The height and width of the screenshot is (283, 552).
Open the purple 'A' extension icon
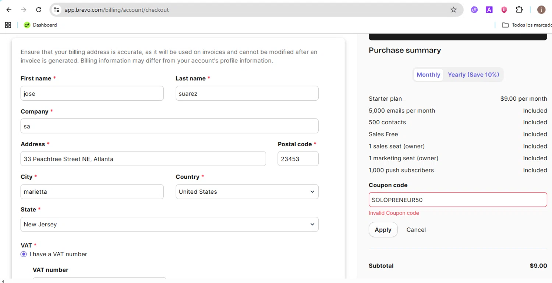click(489, 10)
